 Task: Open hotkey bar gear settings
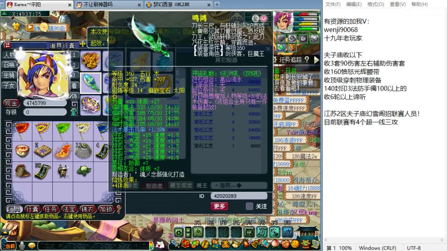(x=179, y=232)
